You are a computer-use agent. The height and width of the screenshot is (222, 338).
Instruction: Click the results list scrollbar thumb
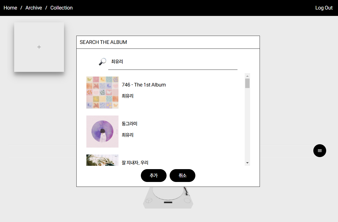pyautogui.click(x=247, y=83)
